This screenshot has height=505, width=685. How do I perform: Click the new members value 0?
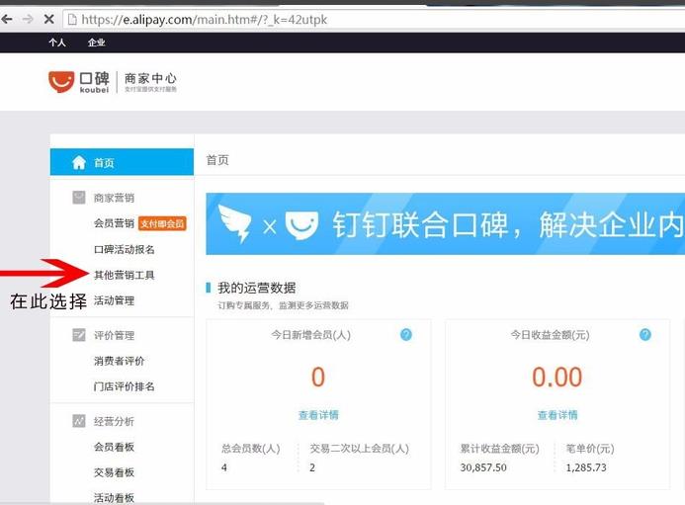[x=318, y=377]
